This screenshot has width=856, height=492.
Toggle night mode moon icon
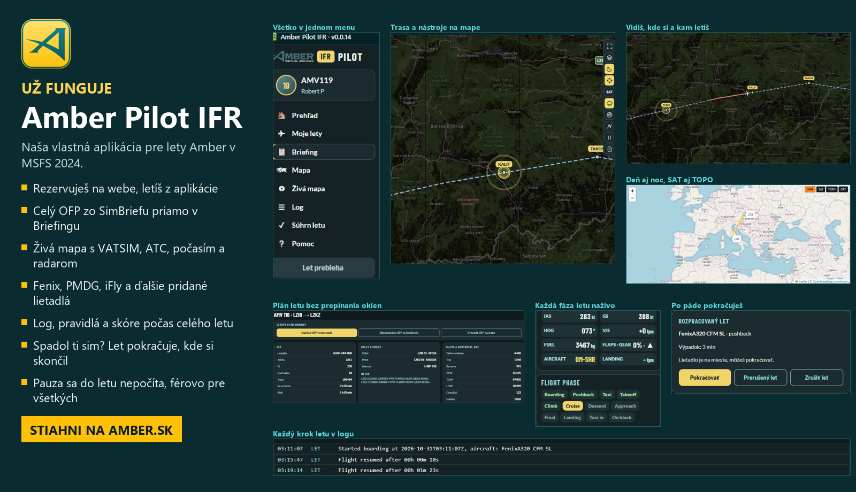coord(609,69)
